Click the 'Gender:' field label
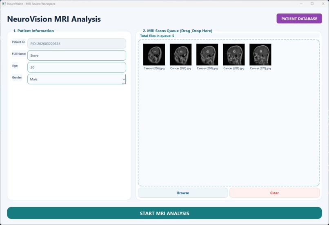 tap(17, 77)
